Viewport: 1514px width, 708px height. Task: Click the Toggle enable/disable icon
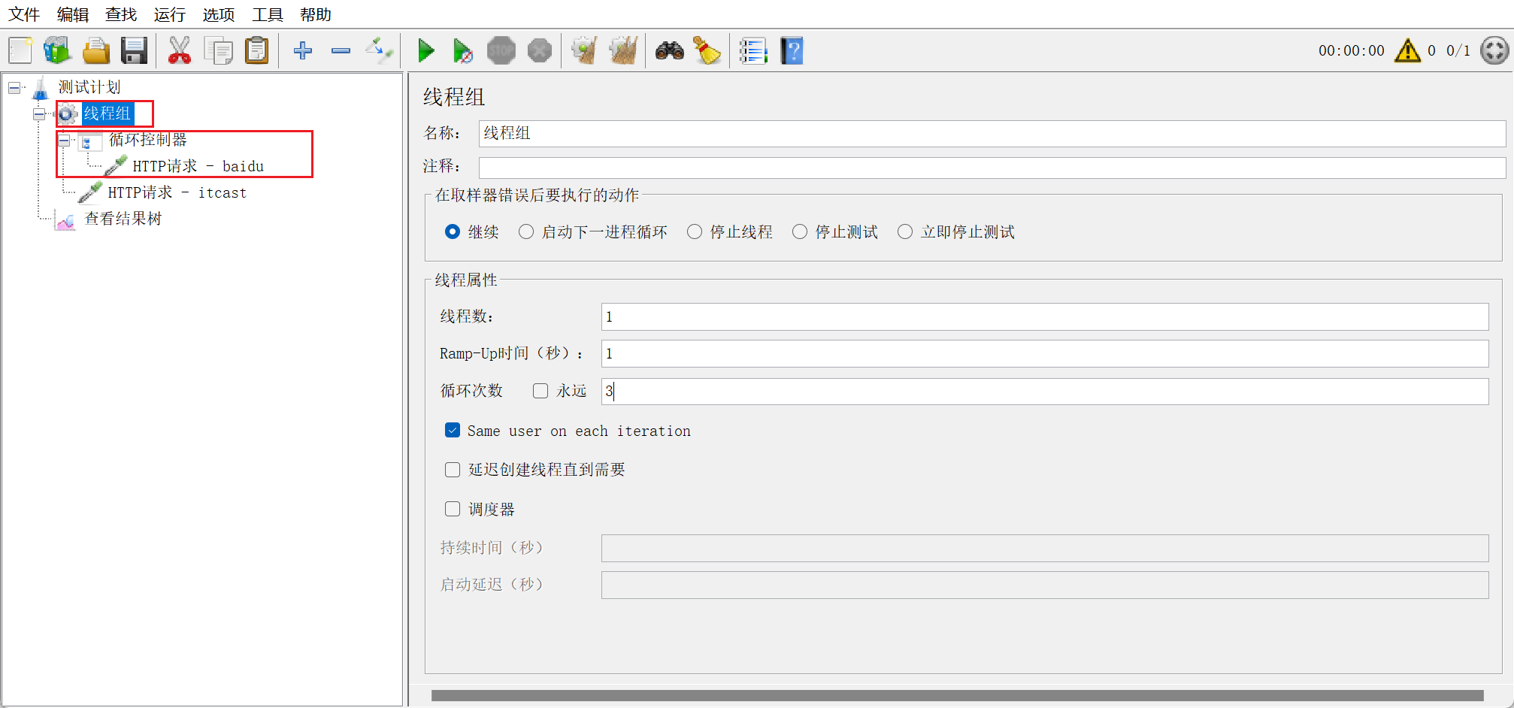379,50
